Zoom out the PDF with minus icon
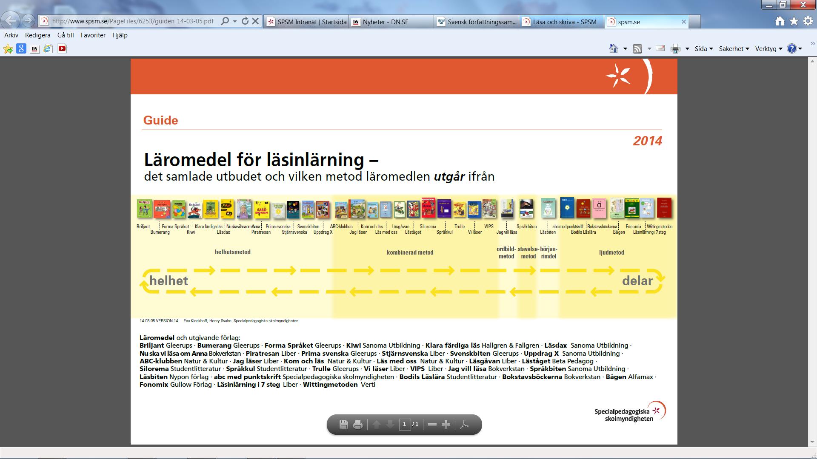The height and width of the screenshot is (459, 817). point(432,425)
